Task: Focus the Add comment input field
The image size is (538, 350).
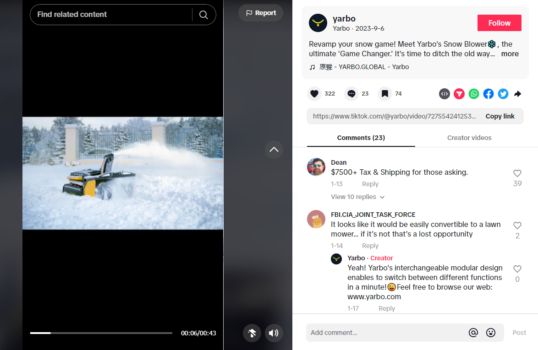Action: pyautogui.click(x=385, y=333)
